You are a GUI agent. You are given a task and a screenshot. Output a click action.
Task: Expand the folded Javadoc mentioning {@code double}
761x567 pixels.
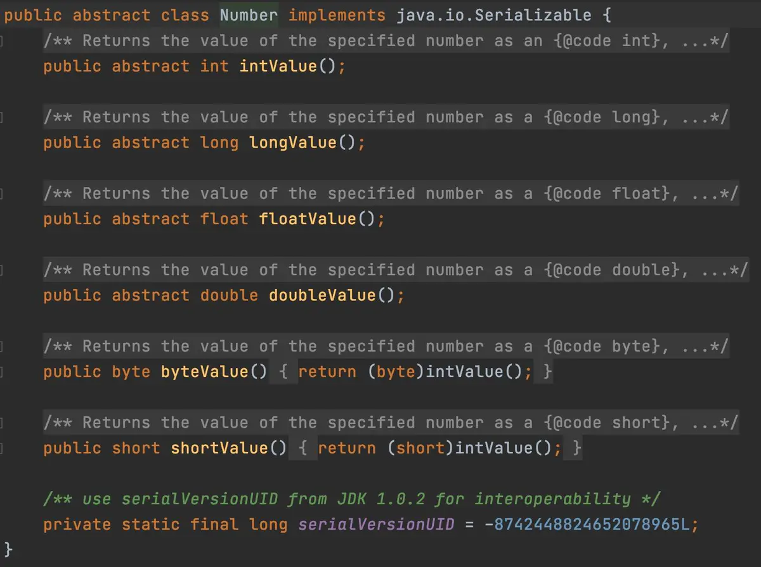pyautogui.click(x=396, y=270)
